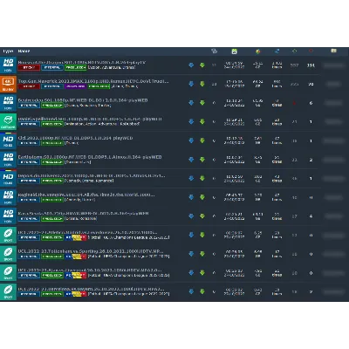Open Sport category icon beside Barcelona vs Bayern
Viewport: 349px width, 349px height.
[8, 291]
